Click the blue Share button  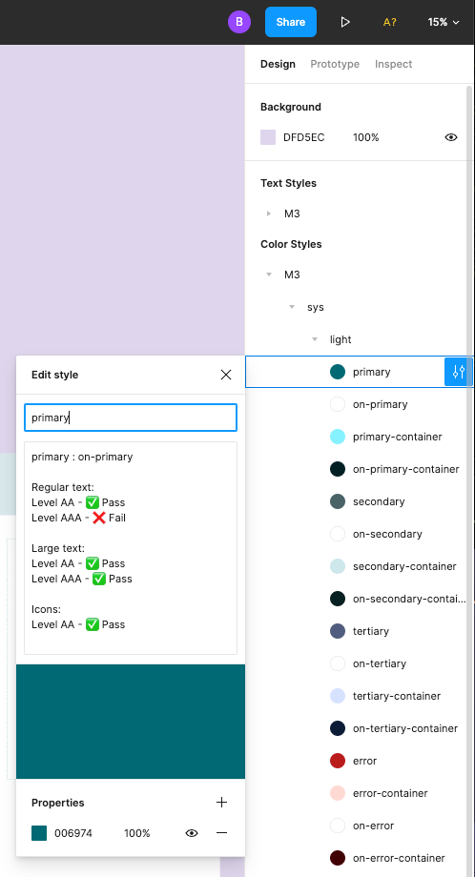pos(291,22)
